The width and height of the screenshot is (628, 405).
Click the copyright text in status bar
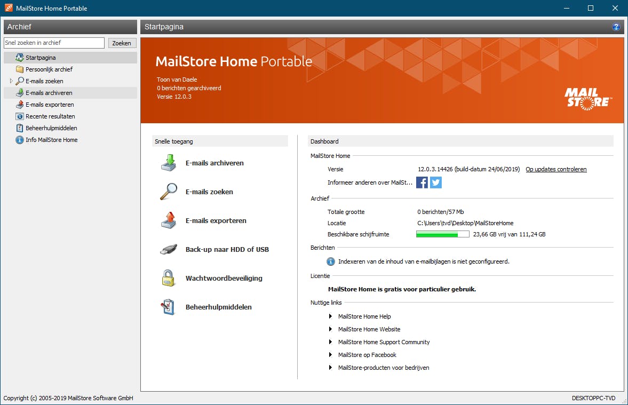[68, 398]
